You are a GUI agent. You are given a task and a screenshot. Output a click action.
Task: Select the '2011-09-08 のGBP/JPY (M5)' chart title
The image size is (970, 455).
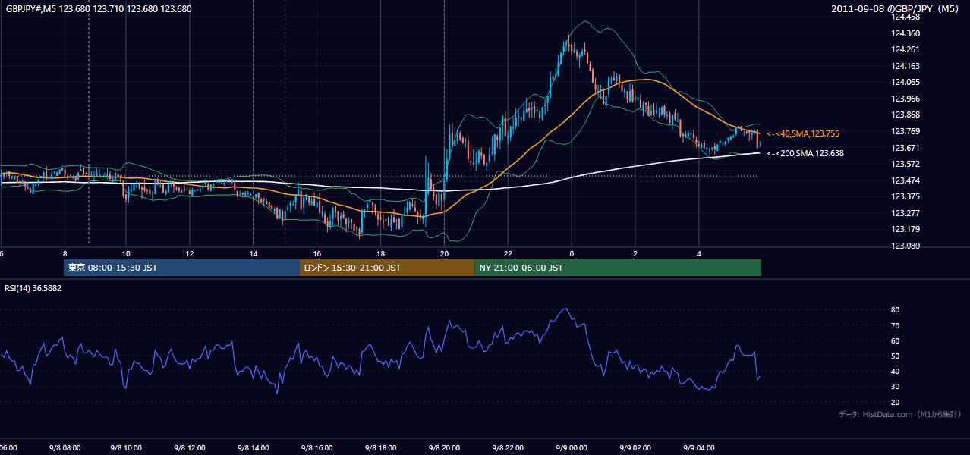896,9
